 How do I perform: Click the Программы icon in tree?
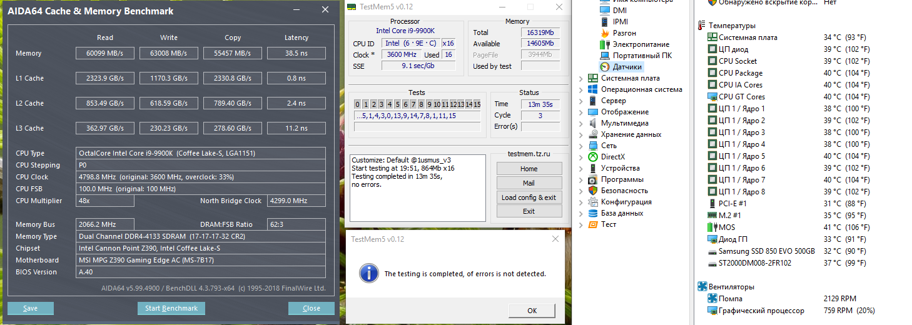point(593,179)
